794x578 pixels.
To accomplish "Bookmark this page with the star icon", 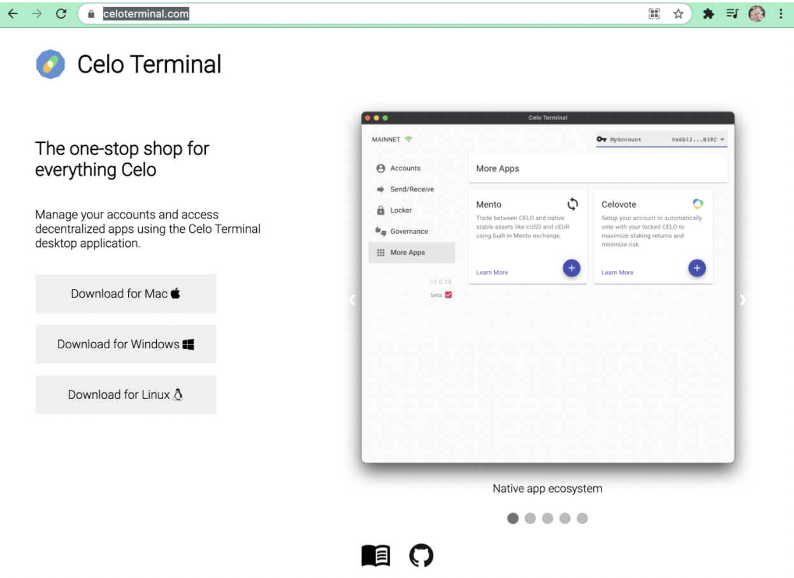I will point(678,13).
